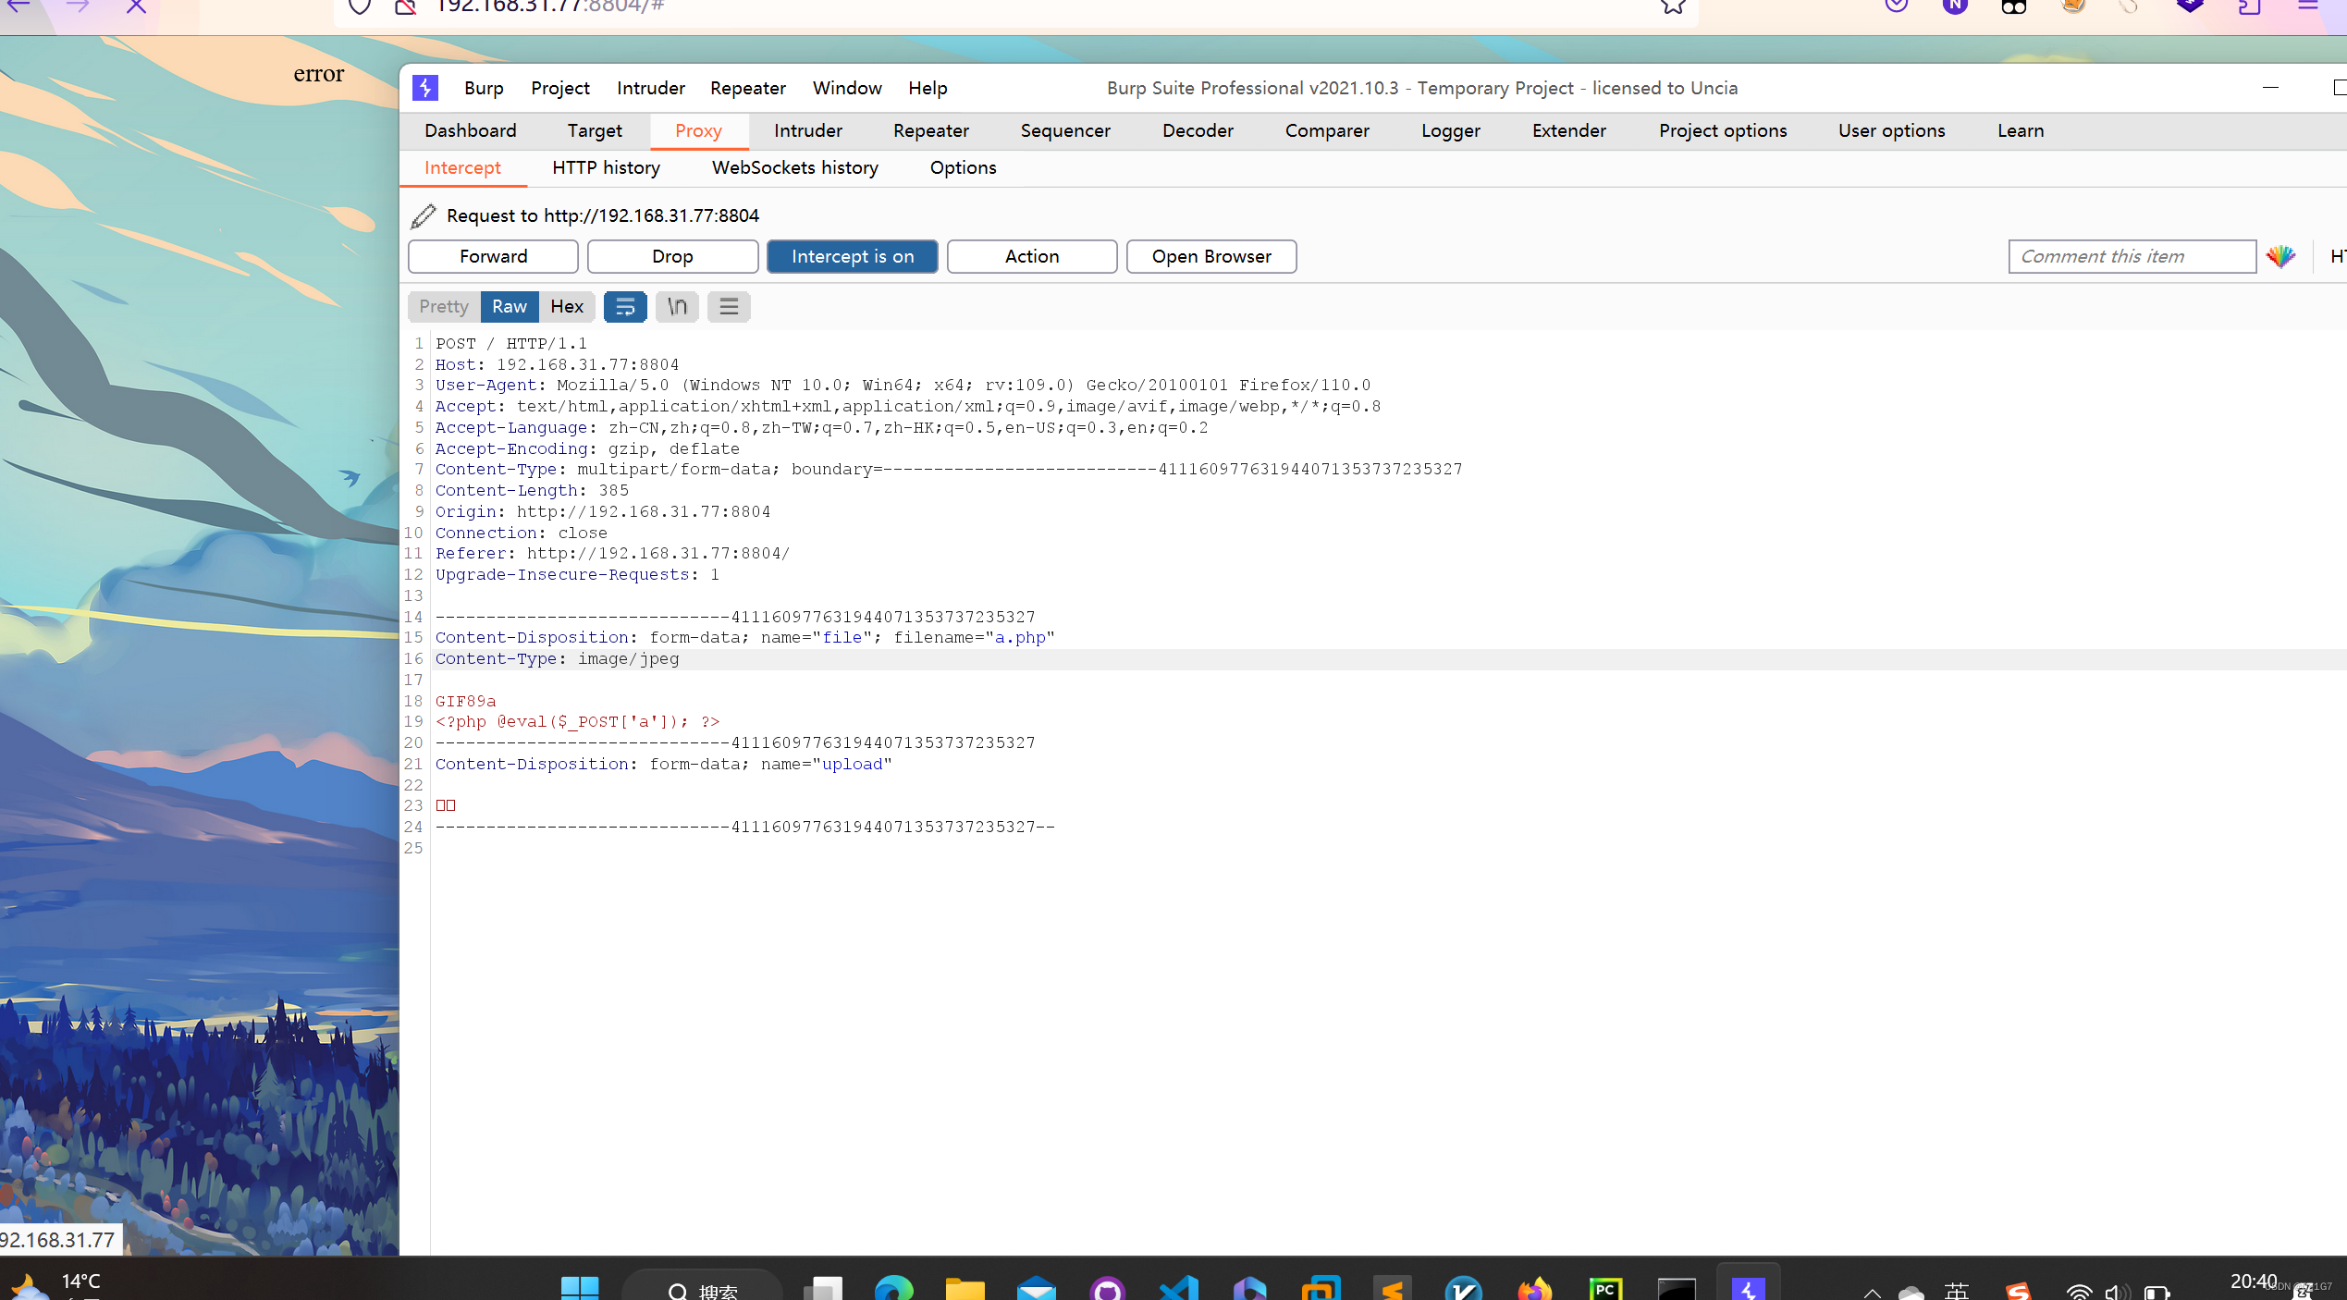Viewport: 2347px width, 1300px height.
Task: Open the Logger tab
Action: coord(1451,131)
